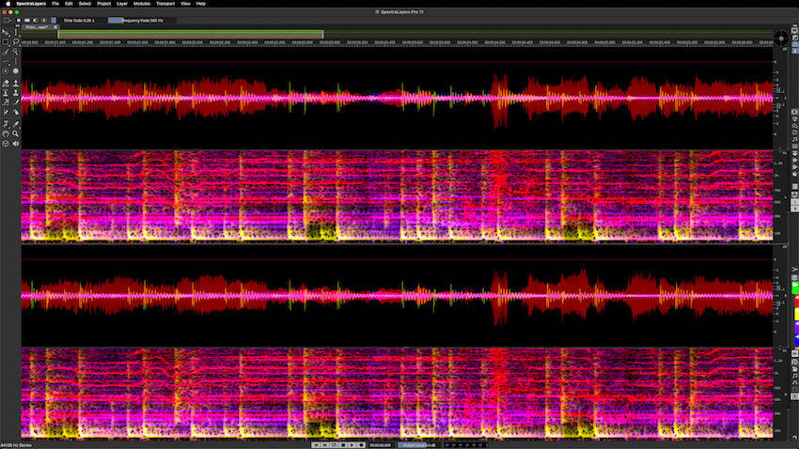Click the green overview navigation bar
This screenshot has height=449, width=799.
click(x=191, y=34)
